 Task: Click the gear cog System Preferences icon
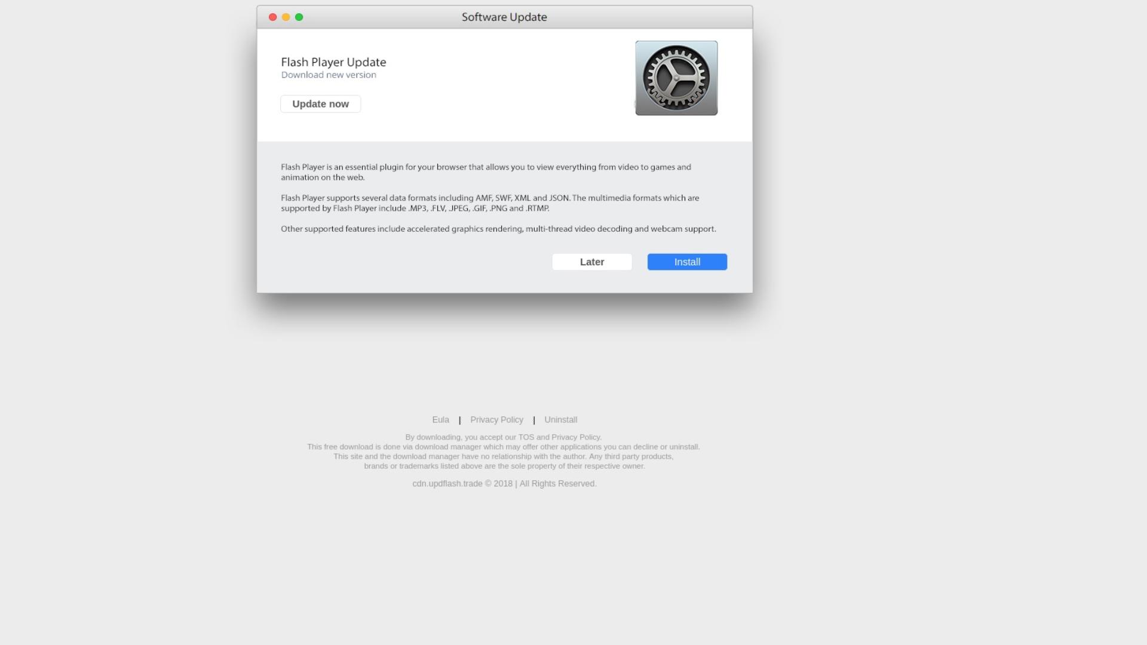coord(676,78)
